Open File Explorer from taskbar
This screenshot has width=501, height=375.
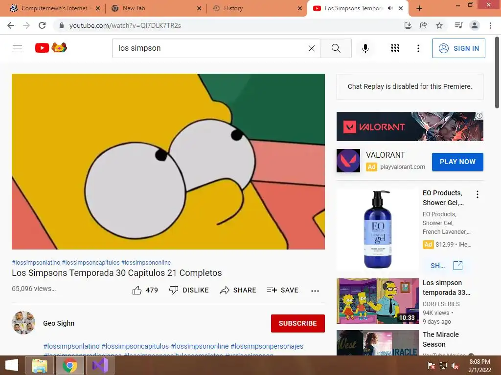coord(40,365)
